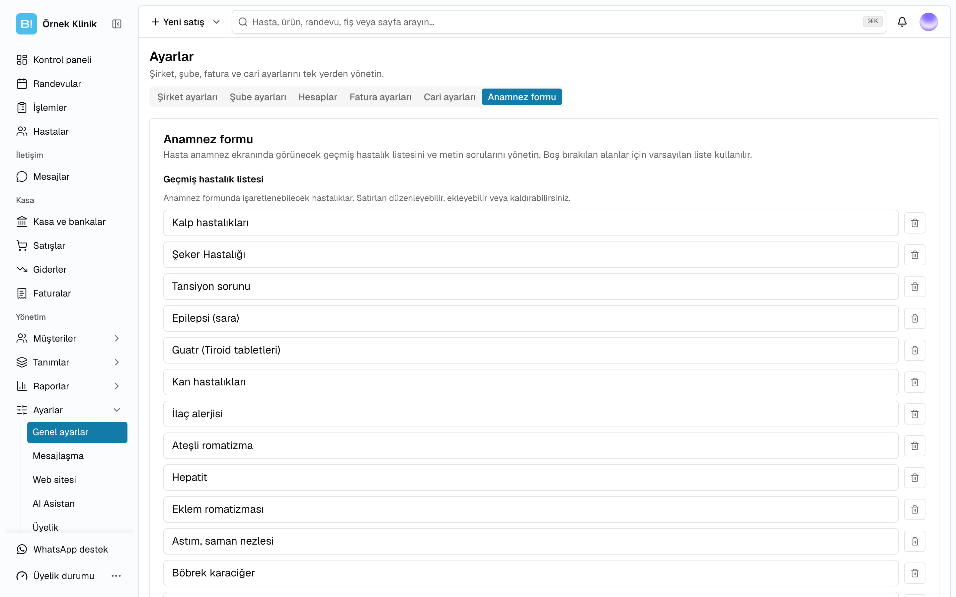956x597 pixels.
Task: Delete the Guatr (Tiroid tabletleri) row
Action: [x=915, y=350]
